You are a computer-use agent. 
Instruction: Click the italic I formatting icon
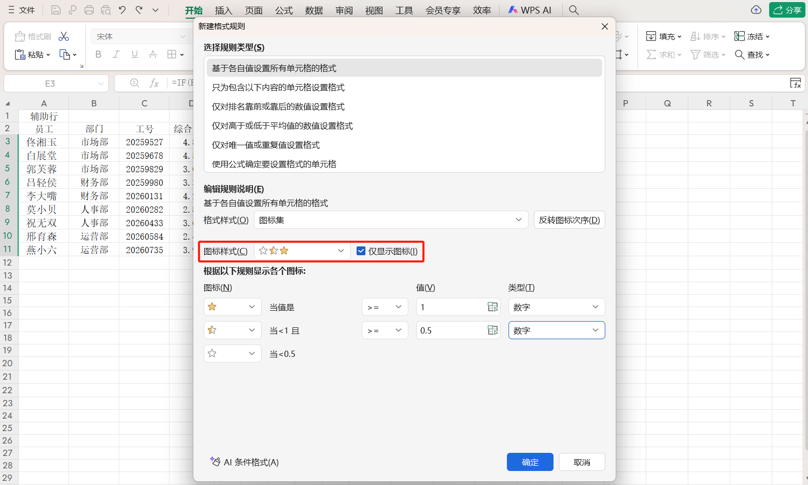tap(116, 54)
